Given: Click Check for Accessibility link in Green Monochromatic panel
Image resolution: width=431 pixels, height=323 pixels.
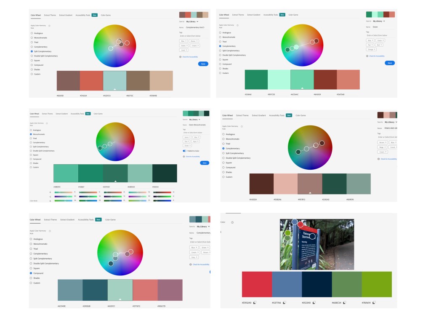Looking at the screenshot, I should pyautogui.click(x=192, y=156).
